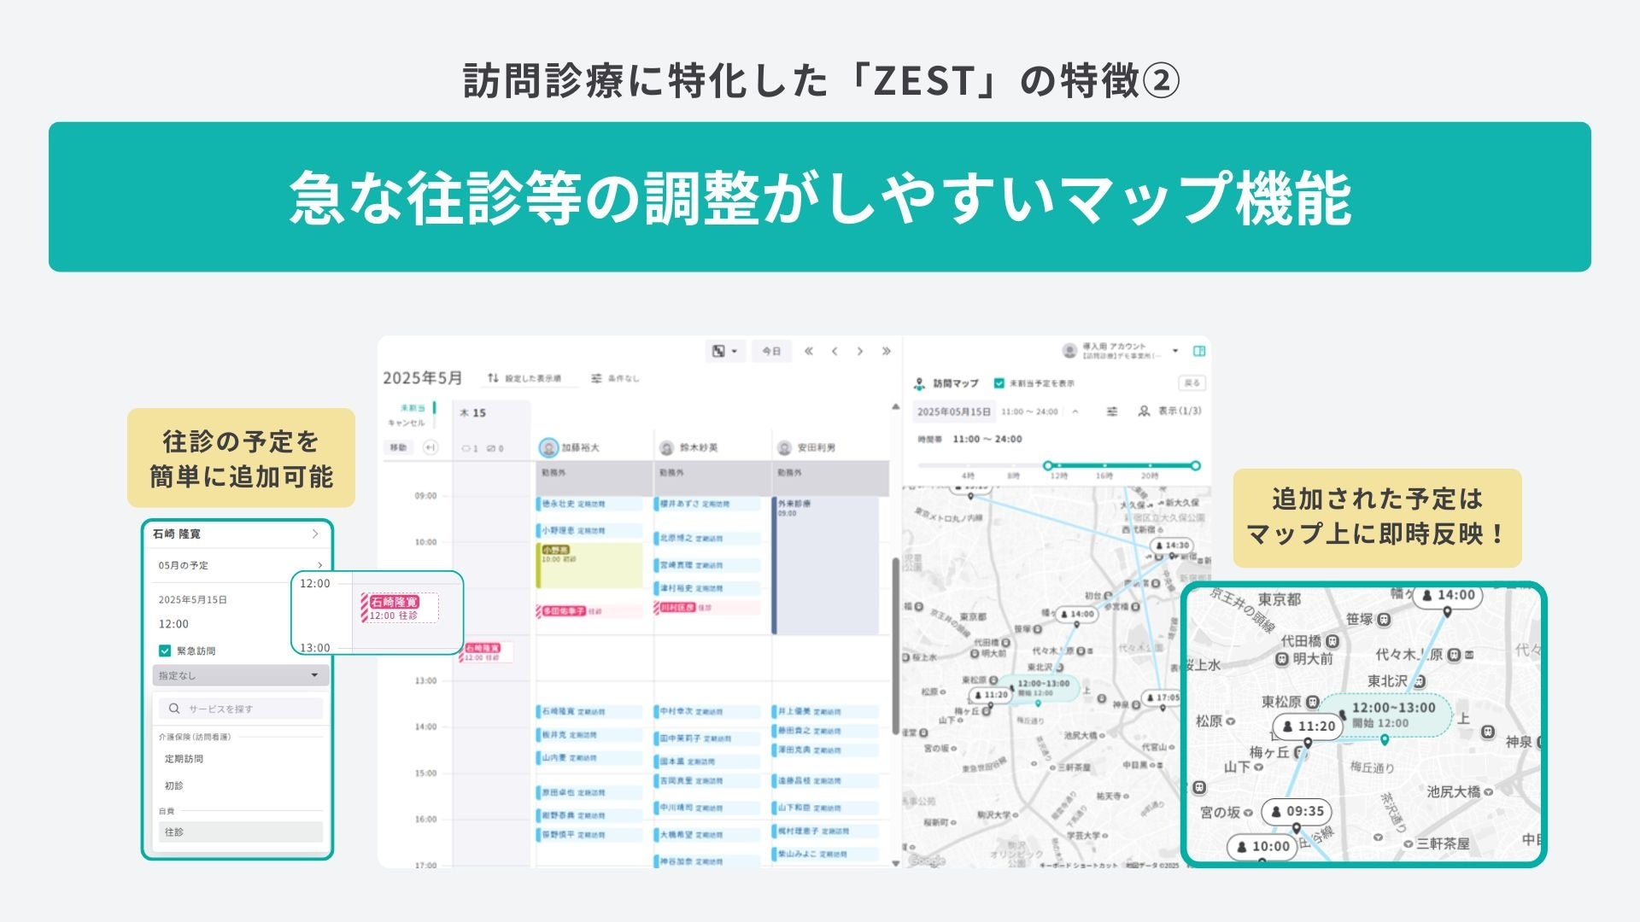Go to the next day with single-right arrow
1640x922 pixels.
pos(860,351)
